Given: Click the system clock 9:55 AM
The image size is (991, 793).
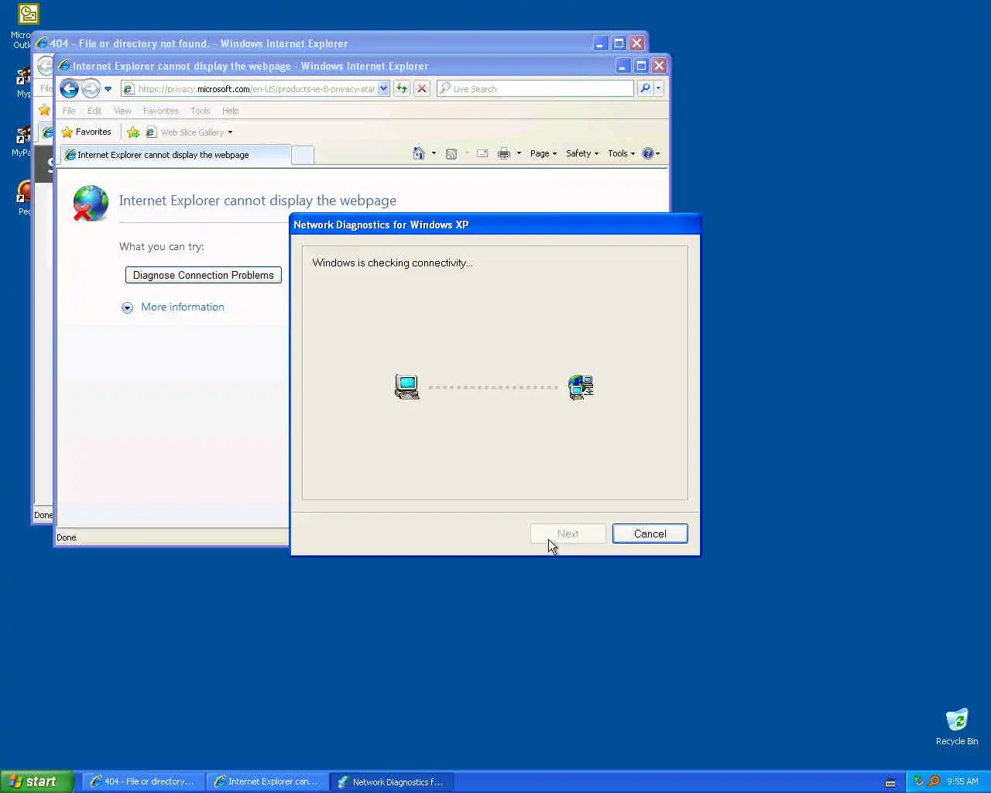Looking at the screenshot, I should [962, 781].
